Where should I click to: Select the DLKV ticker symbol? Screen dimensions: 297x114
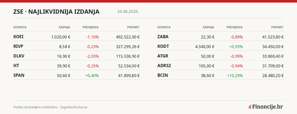[x=19, y=56]
